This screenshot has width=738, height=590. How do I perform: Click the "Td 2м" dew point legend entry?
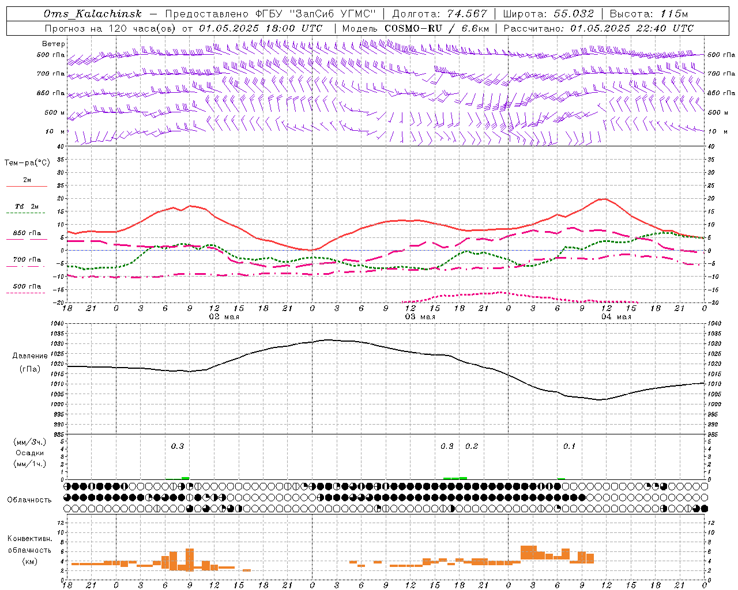(27, 206)
